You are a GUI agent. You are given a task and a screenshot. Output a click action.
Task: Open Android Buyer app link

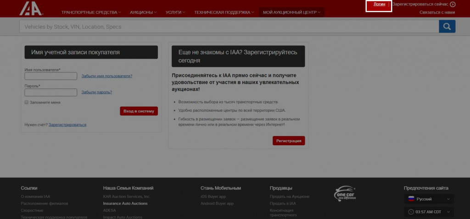click(217, 203)
